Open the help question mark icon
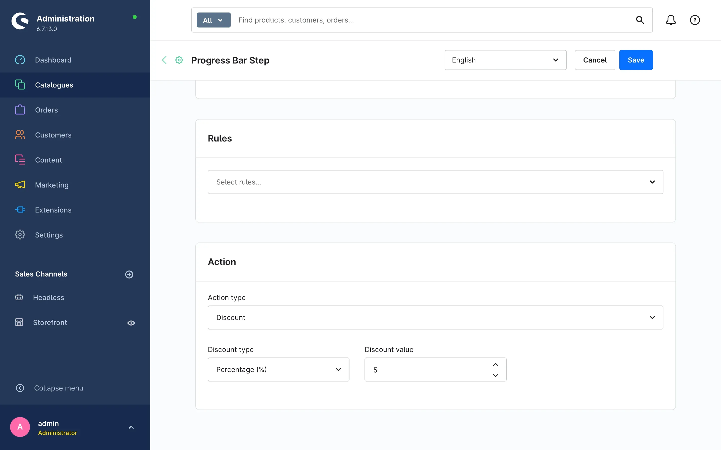The image size is (721, 450). [x=695, y=20]
